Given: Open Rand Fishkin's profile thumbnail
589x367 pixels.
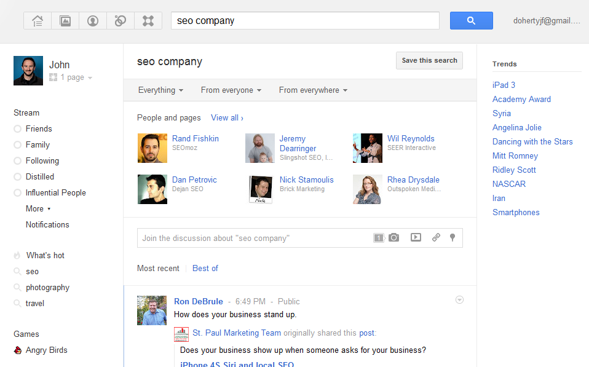Looking at the screenshot, I should 152,148.
